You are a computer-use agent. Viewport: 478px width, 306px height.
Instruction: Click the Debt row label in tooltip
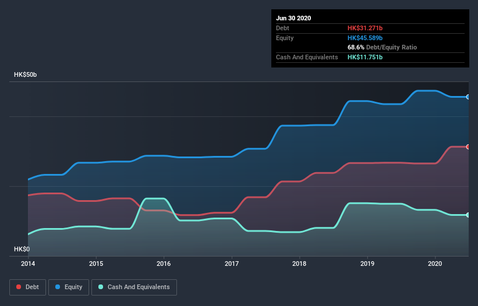coord(282,28)
